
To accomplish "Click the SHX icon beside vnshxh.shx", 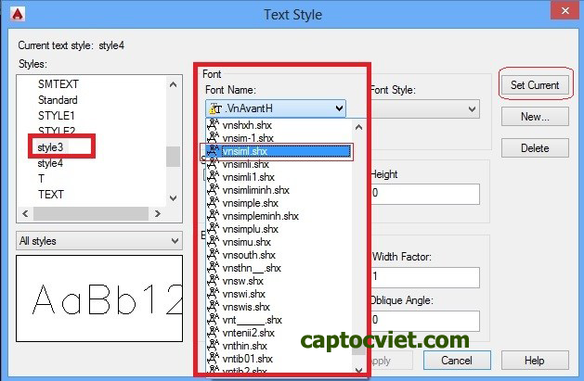I will point(213,125).
